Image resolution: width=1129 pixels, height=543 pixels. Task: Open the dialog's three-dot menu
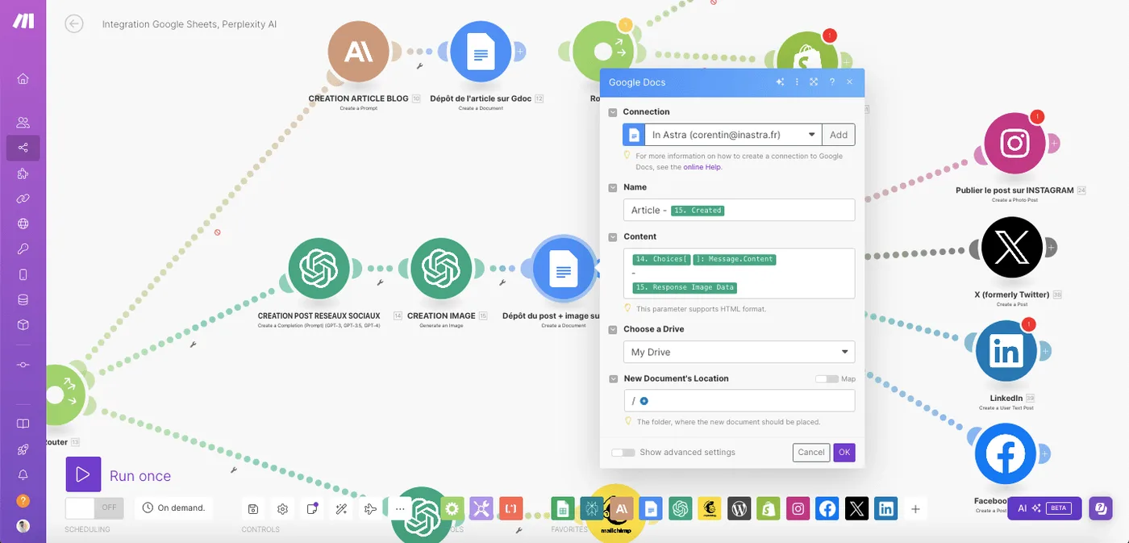pyautogui.click(x=797, y=82)
